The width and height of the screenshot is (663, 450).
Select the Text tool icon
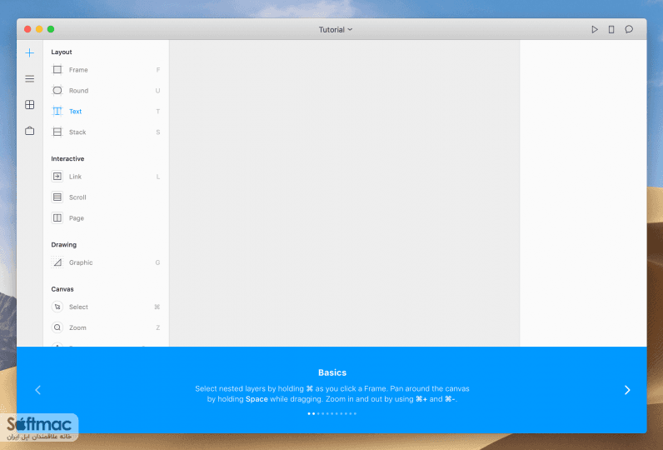tap(57, 111)
